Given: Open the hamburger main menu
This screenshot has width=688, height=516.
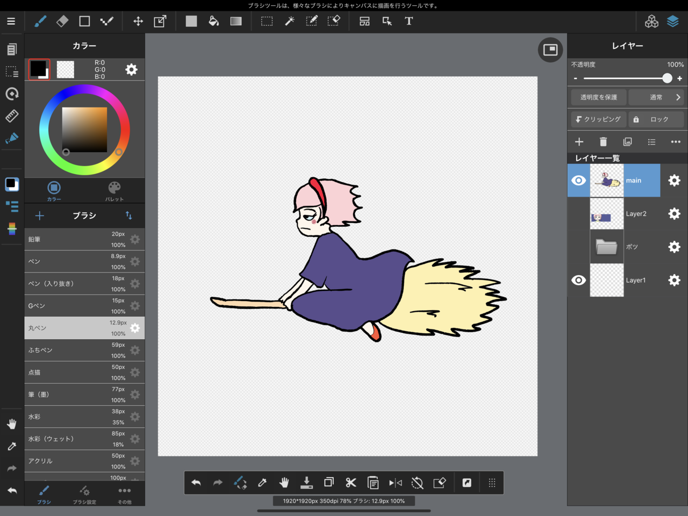Looking at the screenshot, I should click(x=11, y=21).
